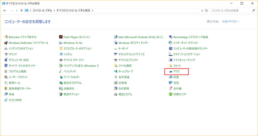Open the 資格情報マネージャー link

pos(20,88)
